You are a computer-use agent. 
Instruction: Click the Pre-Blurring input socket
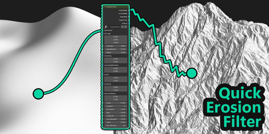pos(103,126)
